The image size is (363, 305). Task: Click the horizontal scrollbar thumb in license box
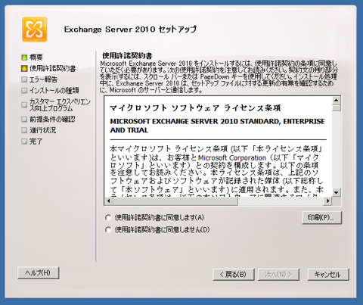(x=175, y=201)
